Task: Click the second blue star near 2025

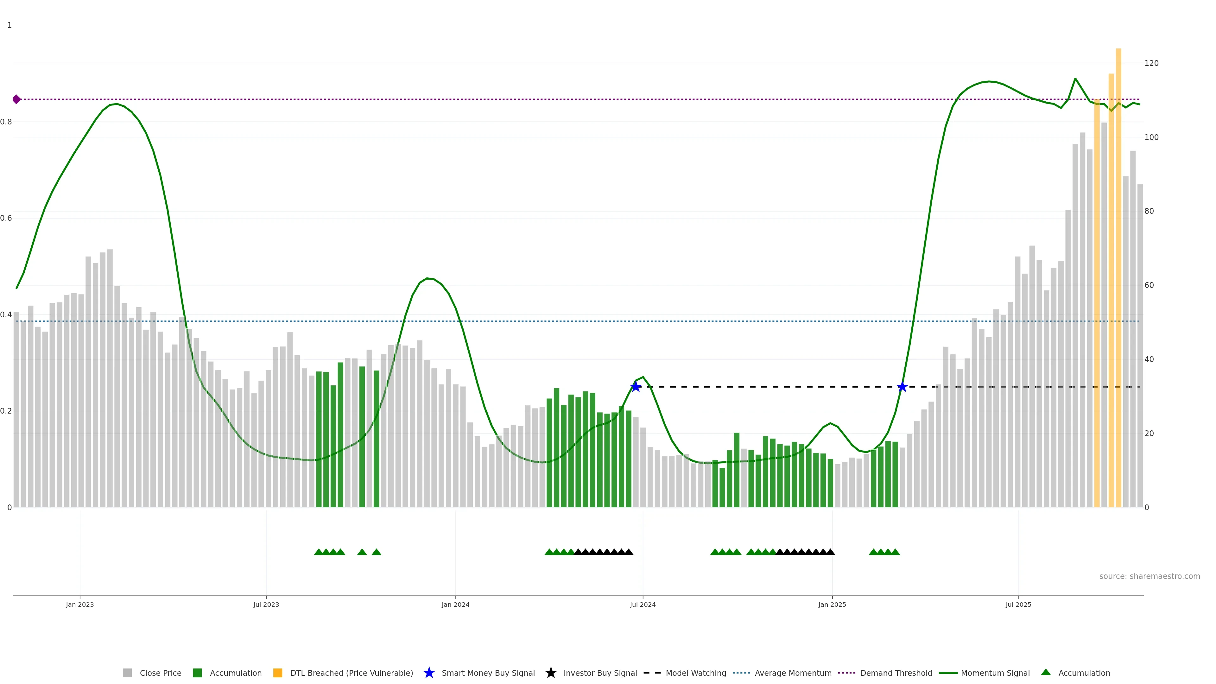Action: 902,387
